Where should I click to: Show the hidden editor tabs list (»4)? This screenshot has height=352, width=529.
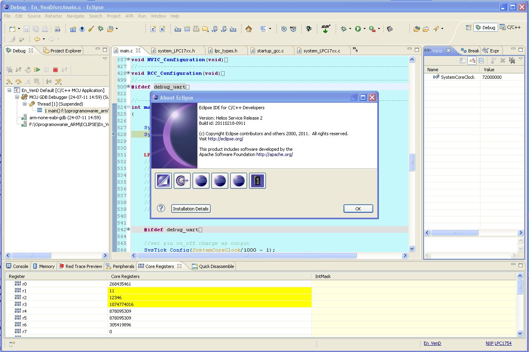tap(355, 50)
